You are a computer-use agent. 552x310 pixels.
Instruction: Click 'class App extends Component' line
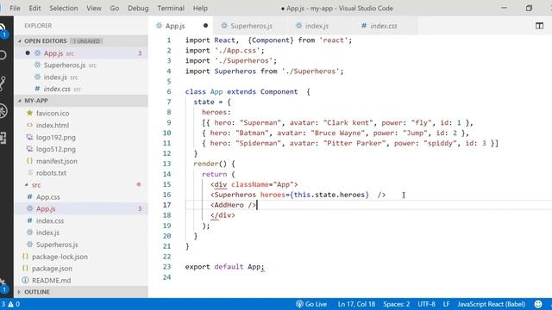click(248, 92)
